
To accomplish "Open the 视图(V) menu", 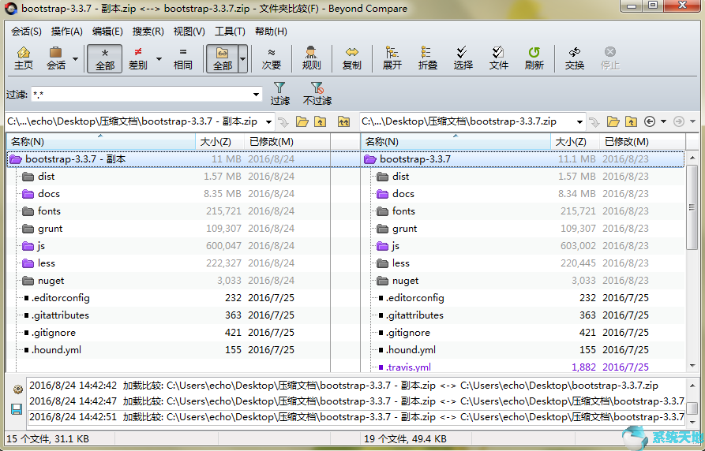I will pos(189,32).
